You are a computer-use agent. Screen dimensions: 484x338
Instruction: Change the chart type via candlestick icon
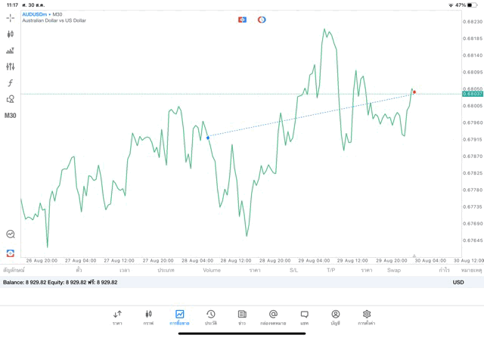click(x=11, y=34)
